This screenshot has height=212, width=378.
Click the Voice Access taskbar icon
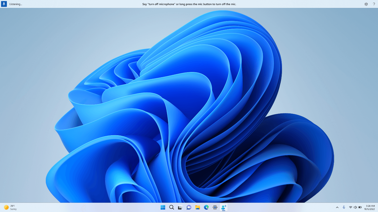coord(224,208)
